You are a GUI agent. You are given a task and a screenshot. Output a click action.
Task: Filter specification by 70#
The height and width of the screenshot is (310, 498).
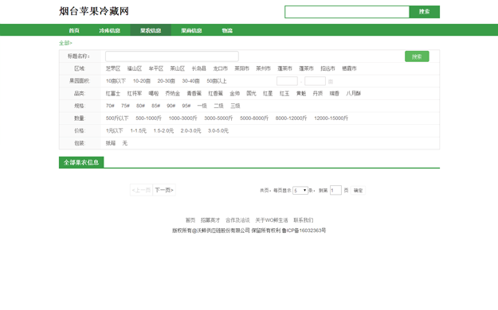pyautogui.click(x=110, y=106)
